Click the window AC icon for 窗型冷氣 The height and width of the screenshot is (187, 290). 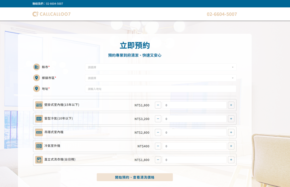39,119
